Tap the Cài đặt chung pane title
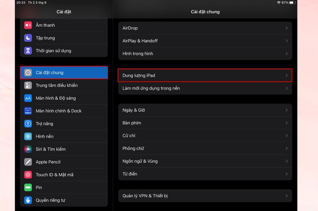 tap(205, 12)
